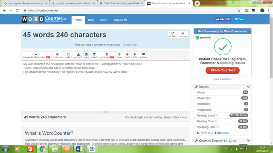Select x2 keyword density

click(x=230, y=141)
